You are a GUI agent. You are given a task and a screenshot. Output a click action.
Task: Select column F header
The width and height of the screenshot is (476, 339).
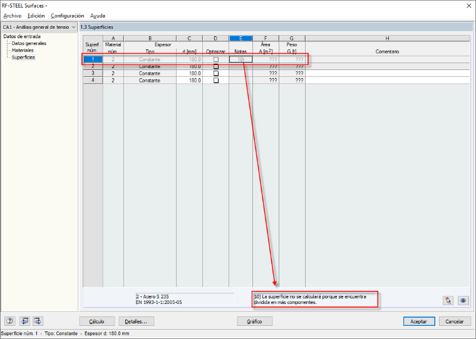266,38
